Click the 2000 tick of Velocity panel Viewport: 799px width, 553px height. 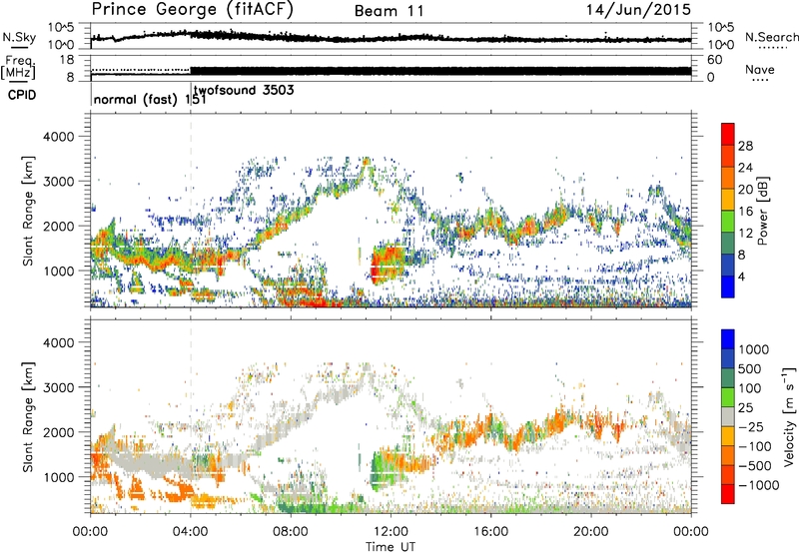point(58,432)
